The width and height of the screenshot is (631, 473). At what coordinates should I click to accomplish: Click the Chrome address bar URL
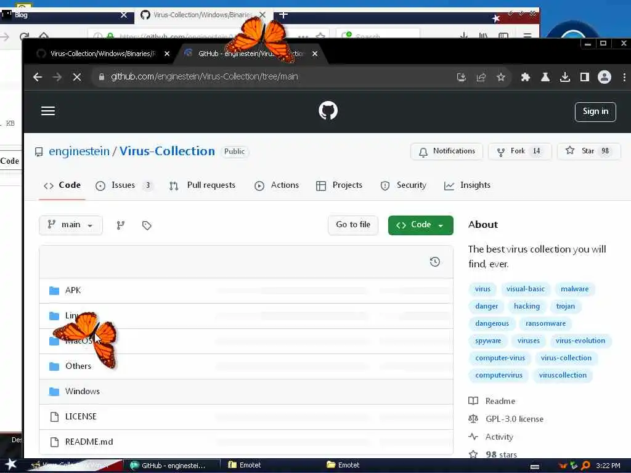[205, 76]
